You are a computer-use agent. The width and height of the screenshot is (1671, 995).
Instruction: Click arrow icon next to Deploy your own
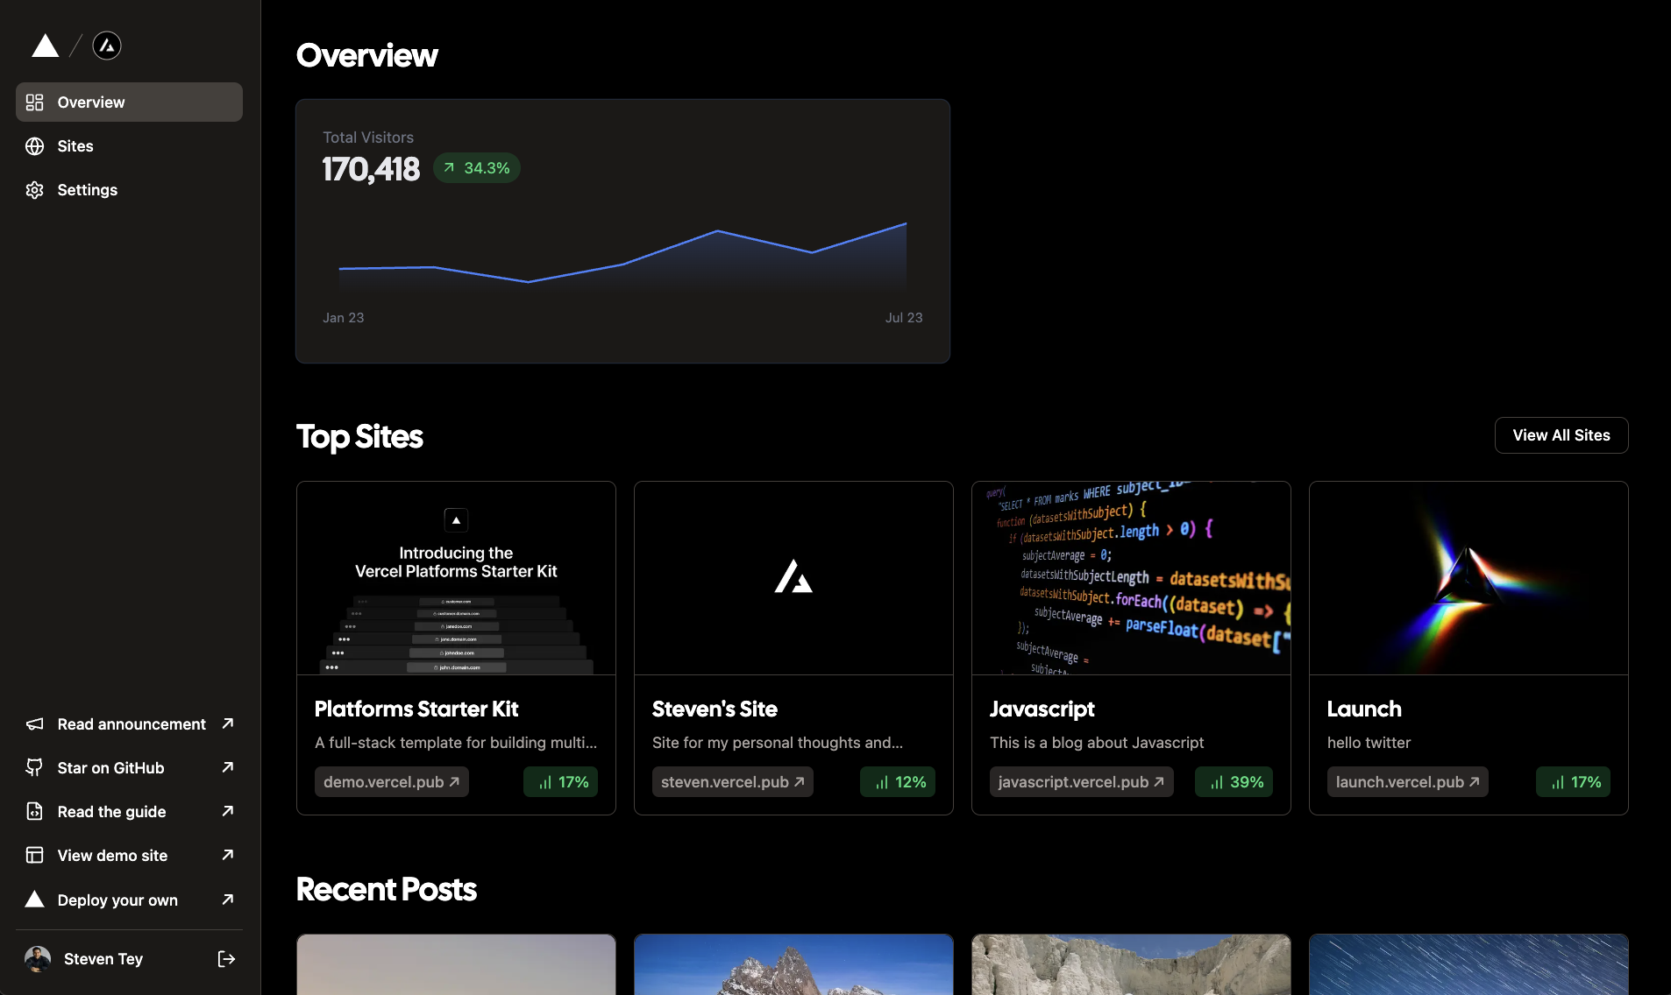(x=228, y=900)
